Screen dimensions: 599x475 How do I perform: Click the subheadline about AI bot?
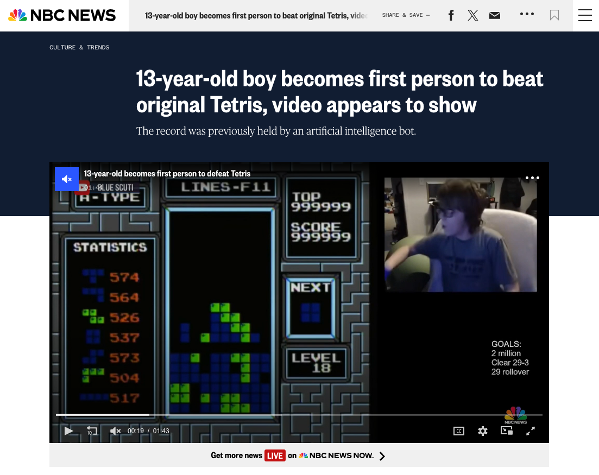pyautogui.click(x=276, y=131)
